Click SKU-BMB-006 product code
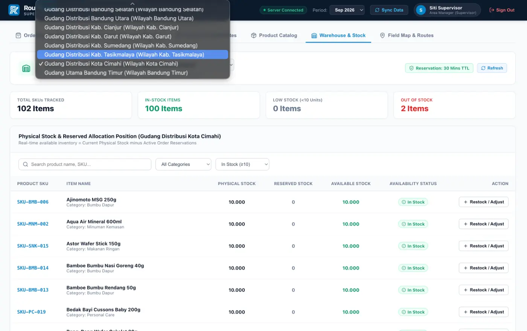 coord(33,202)
